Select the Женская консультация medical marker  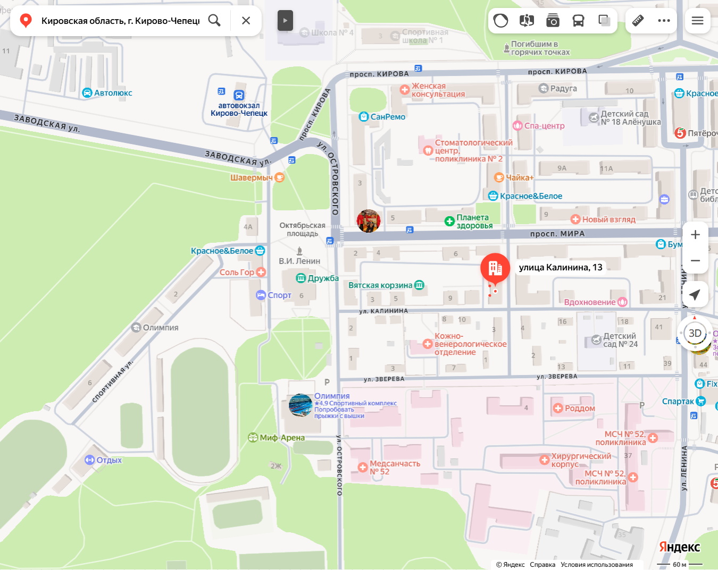click(x=405, y=90)
